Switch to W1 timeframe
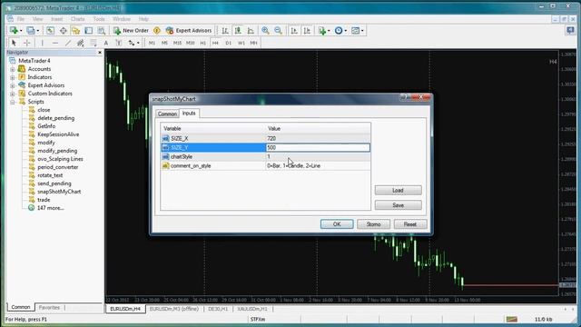This screenshot has width=581, height=327. pos(241,43)
